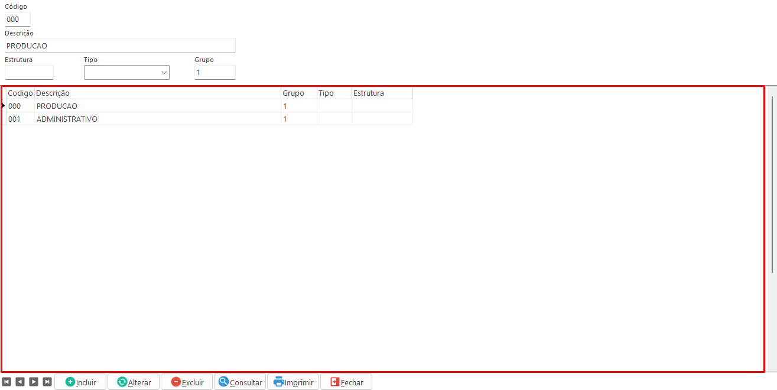Image resolution: width=777 pixels, height=390 pixels.
Task: Click the Descrição text field
Action: [x=120, y=46]
